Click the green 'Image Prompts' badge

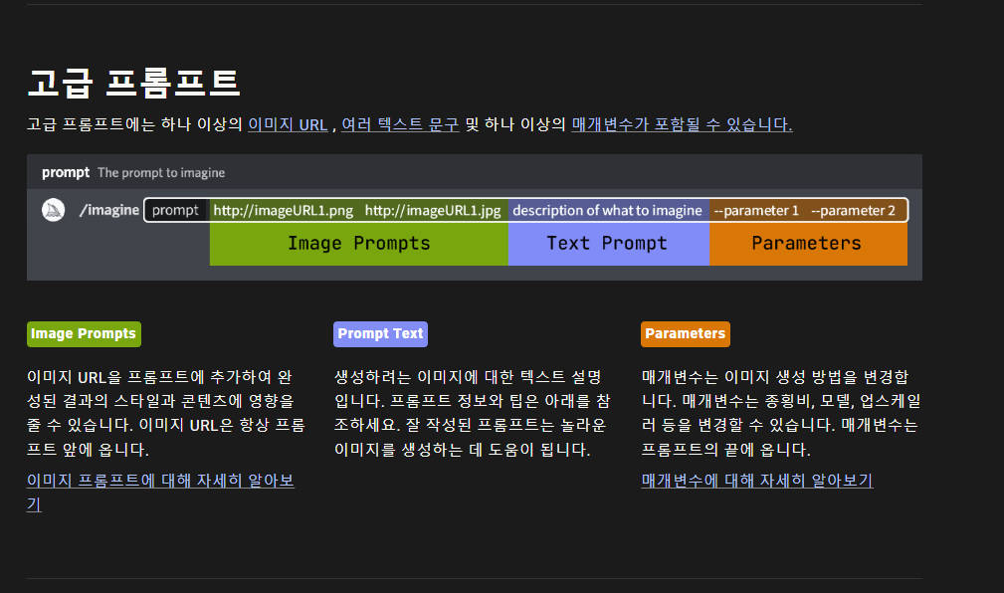84,334
